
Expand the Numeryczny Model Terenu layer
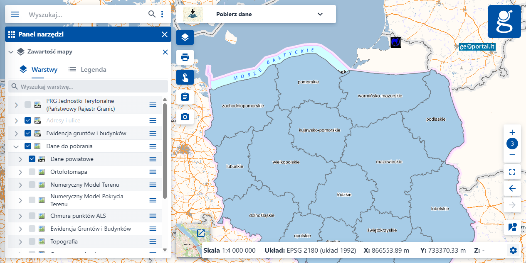(20, 185)
